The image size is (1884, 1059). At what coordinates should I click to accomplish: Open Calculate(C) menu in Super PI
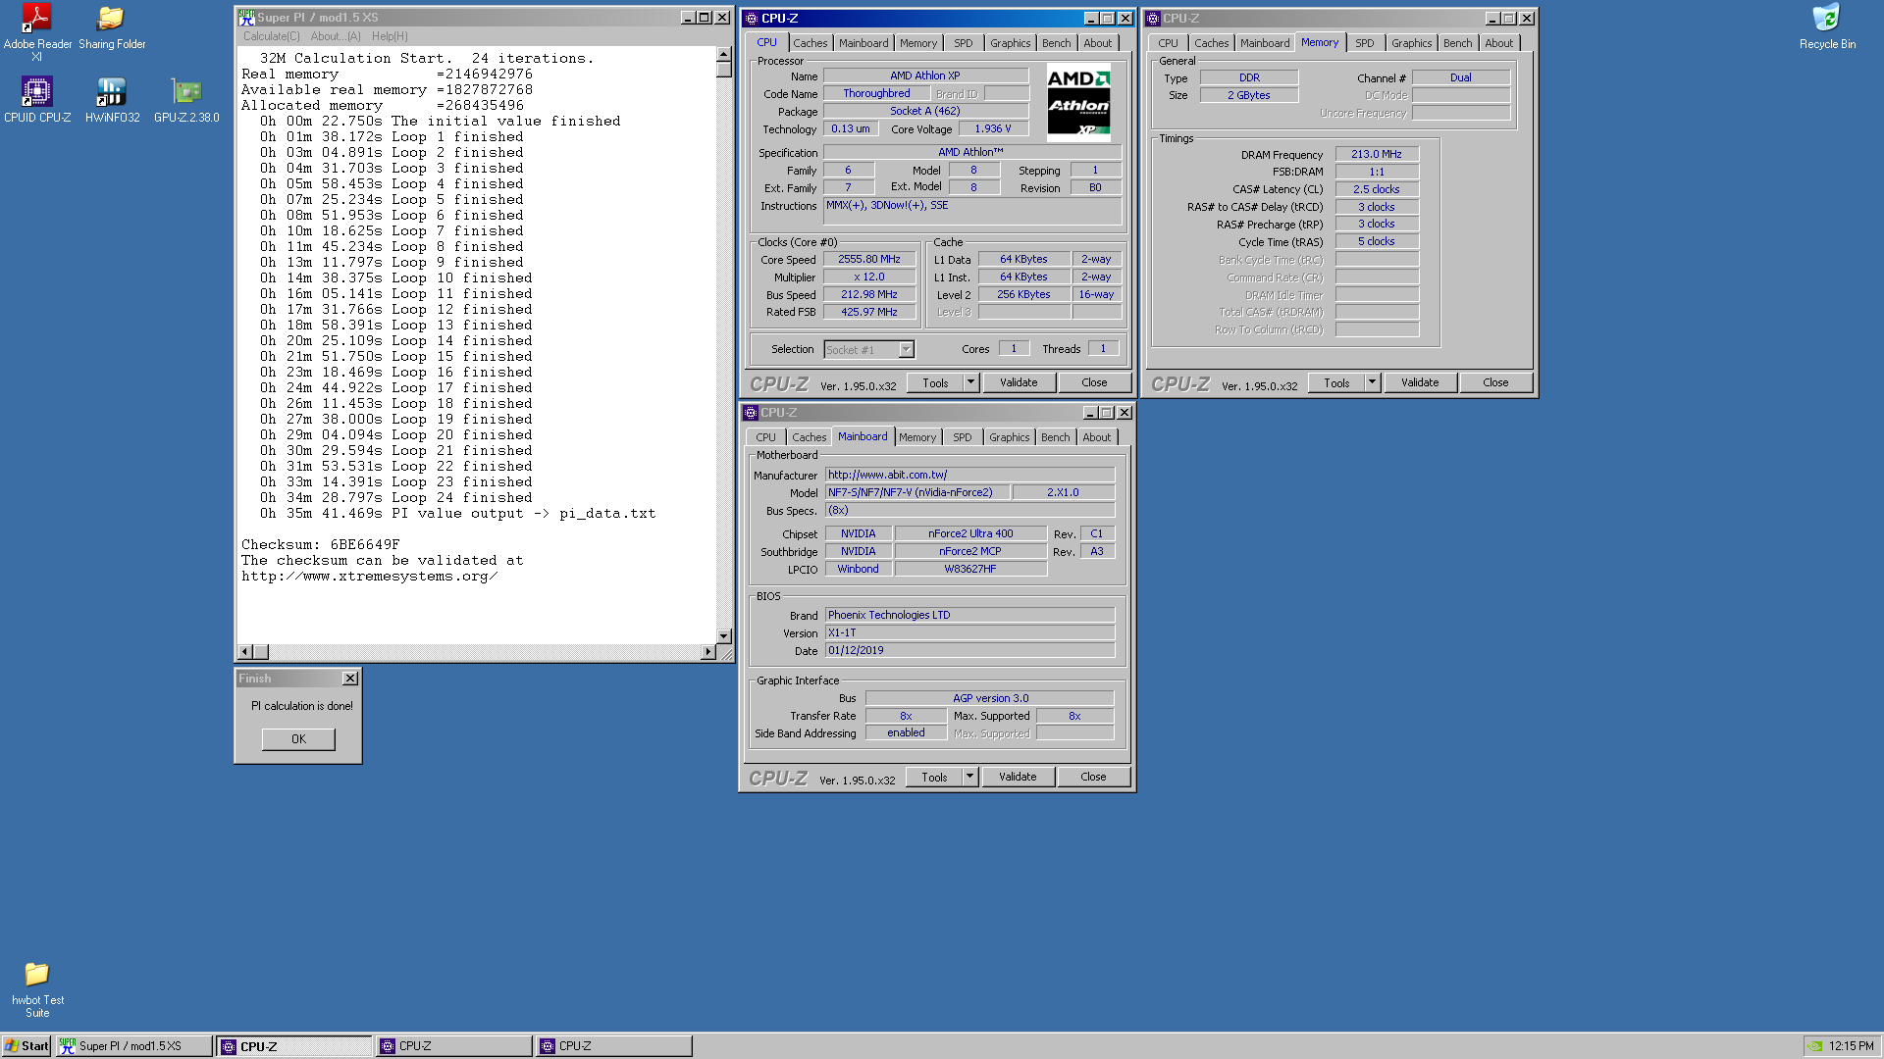[x=272, y=36]
